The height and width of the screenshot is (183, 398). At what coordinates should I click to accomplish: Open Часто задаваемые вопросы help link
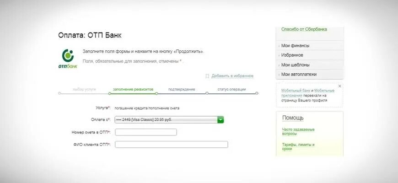(298, 131)
